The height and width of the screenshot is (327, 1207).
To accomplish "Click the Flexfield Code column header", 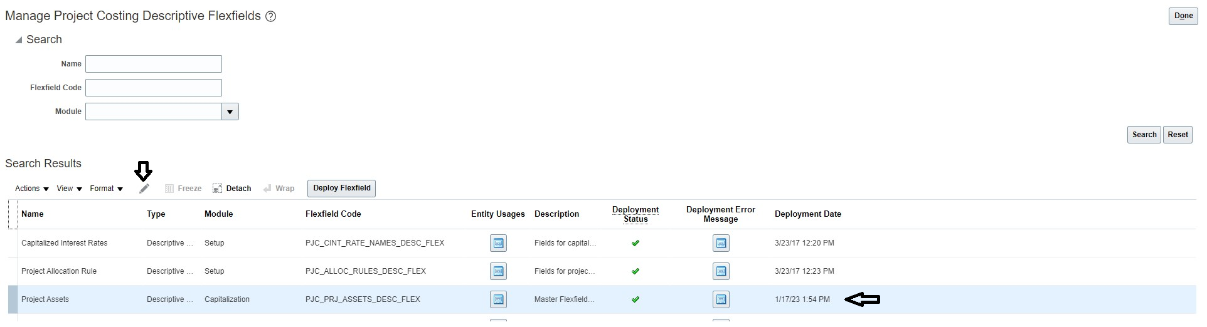I will 333,214.
